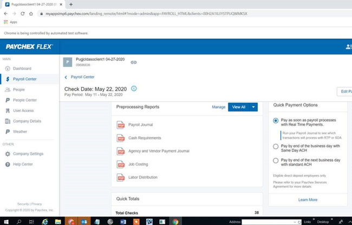Open the Company Settings gear icon

[8, 154]
